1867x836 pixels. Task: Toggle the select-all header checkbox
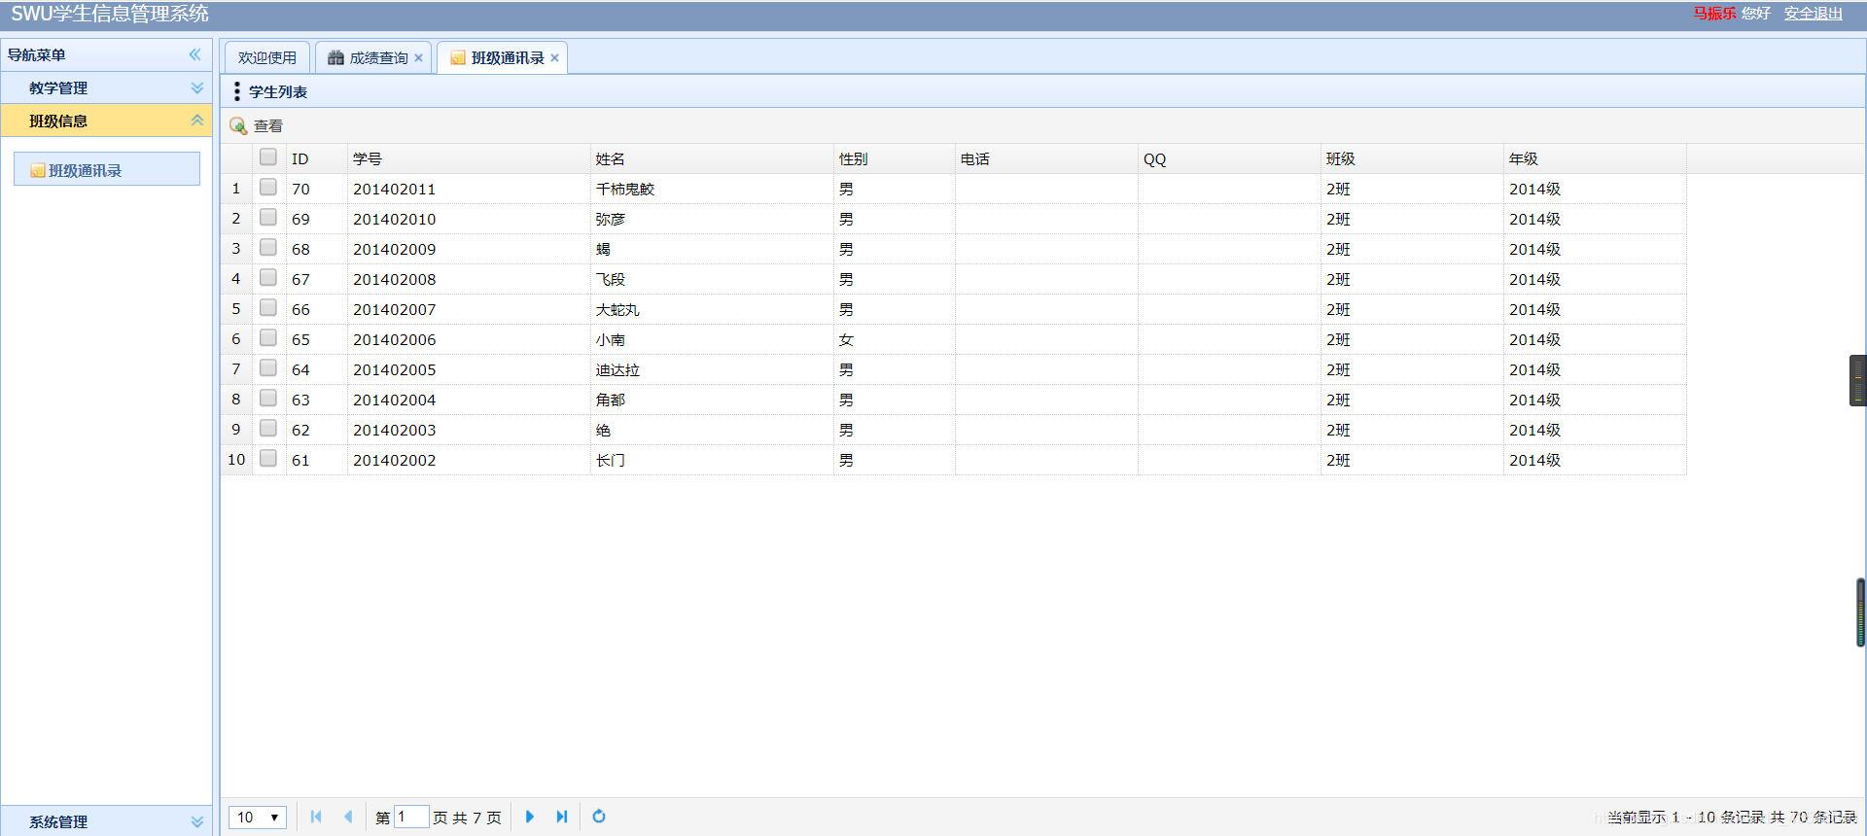pos(268,157)
